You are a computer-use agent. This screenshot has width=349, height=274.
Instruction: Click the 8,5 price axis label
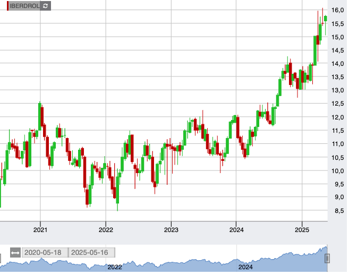click(x=339, y=211)
